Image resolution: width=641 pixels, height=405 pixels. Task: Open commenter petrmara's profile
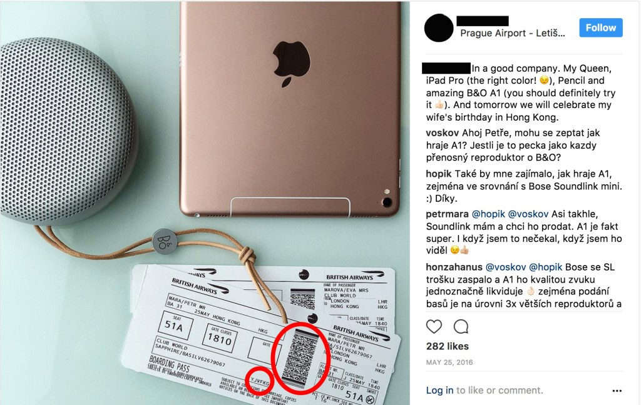(x=447, y=214)
